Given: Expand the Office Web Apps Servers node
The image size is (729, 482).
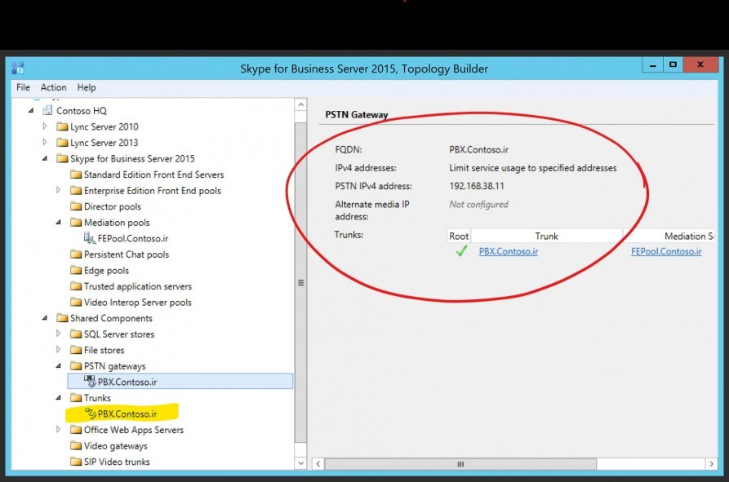Looking at the screenshot, I should tap(58, 429).
